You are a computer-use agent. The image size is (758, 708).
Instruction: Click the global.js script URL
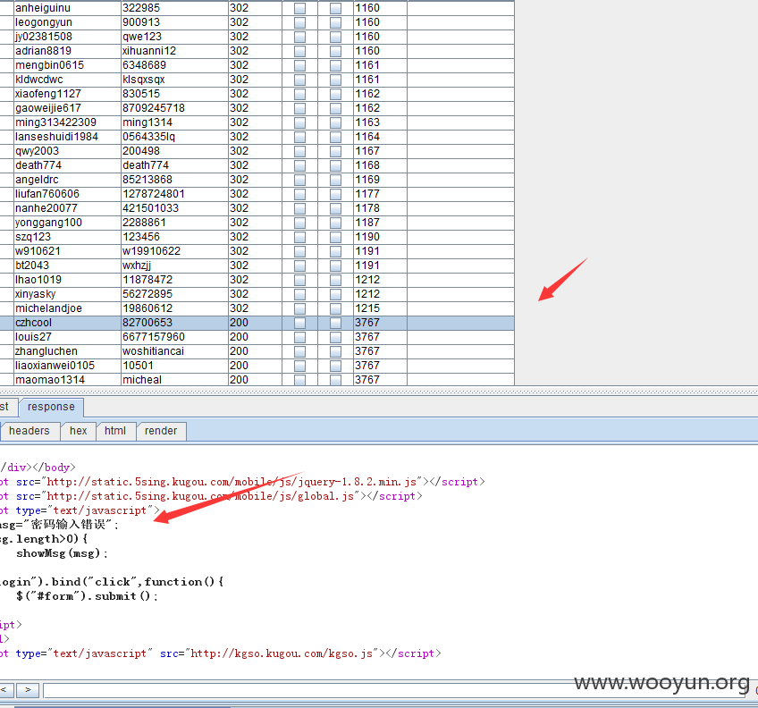click(200, 496)
